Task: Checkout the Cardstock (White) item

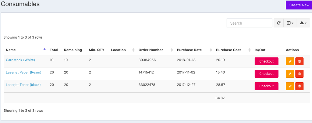Action: (266, 61)
